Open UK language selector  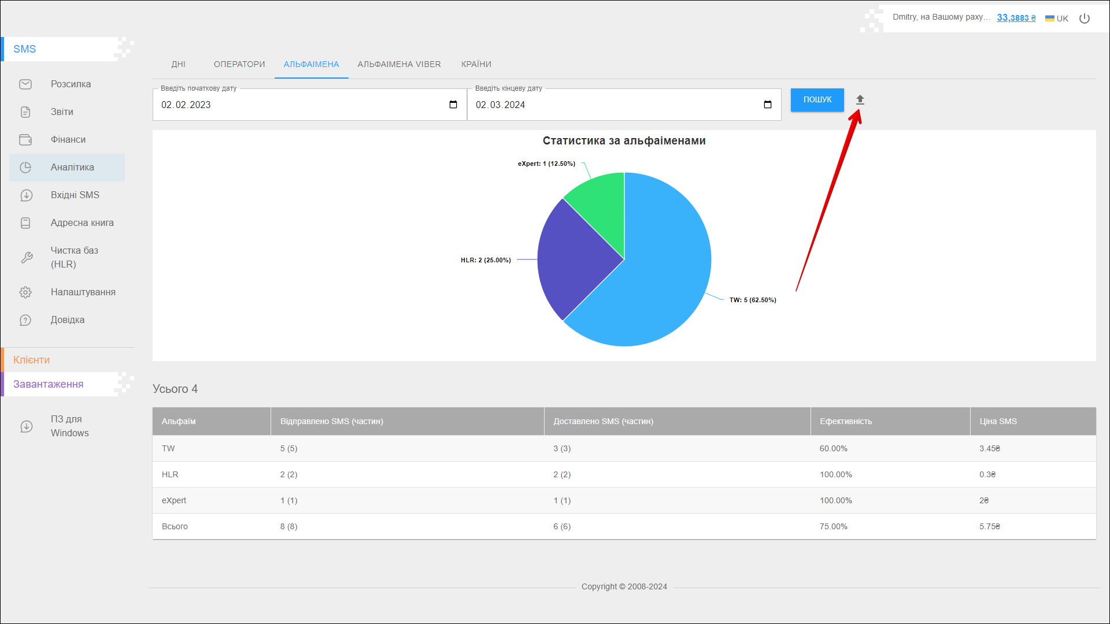point(1057,18)
